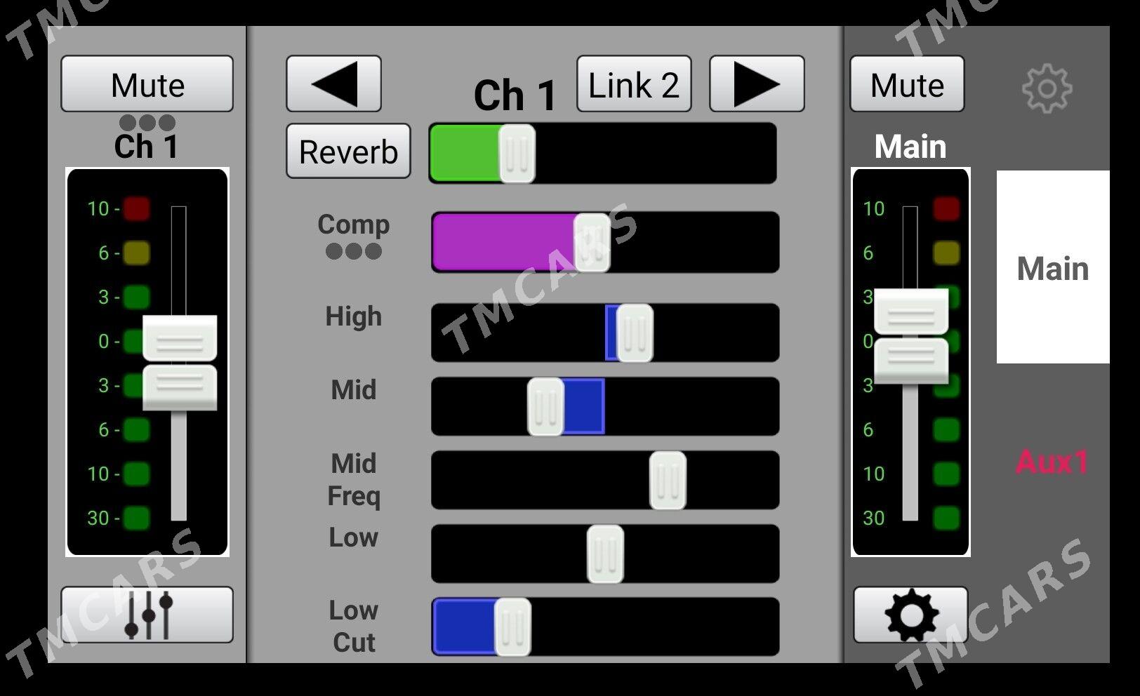1140x696 pixels.
Task: Click the 'Ch 1' label above left fader
Action: click(x=147, y=147)
